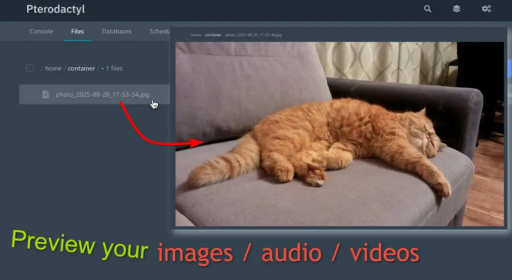Screen dimensions: 512x280
Task: Open the file photo_2025-08-20_17-53-34.jpg
Action: pos(102,95)
